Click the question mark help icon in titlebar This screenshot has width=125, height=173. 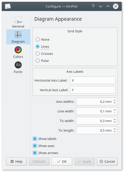click(93, 6)
